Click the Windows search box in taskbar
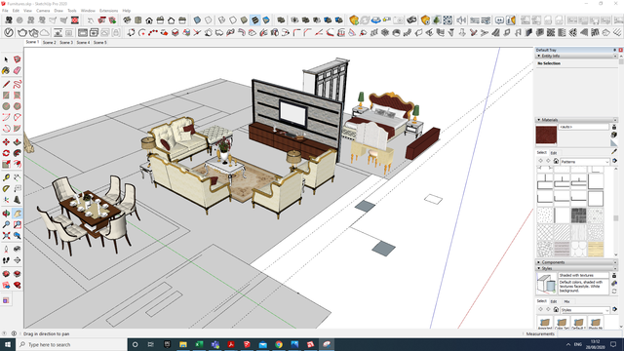The image size is (624, 351). pyautogui.click(x=71, y=344)
